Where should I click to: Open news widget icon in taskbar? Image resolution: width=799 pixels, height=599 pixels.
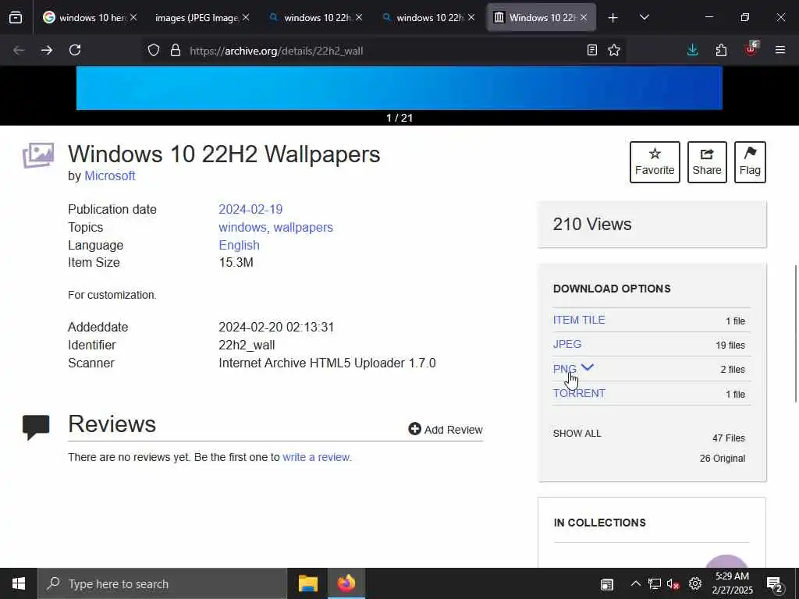[606, 583]
